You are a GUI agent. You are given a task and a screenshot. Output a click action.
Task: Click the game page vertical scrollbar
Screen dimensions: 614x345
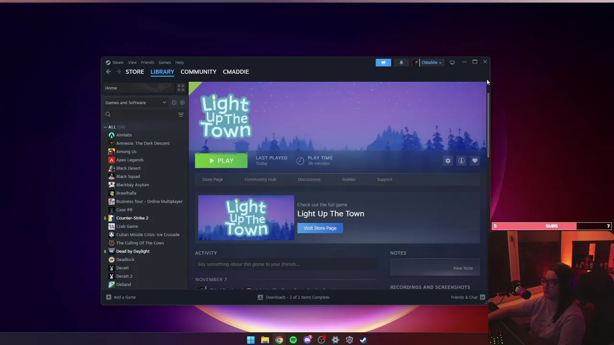point(488,125)
